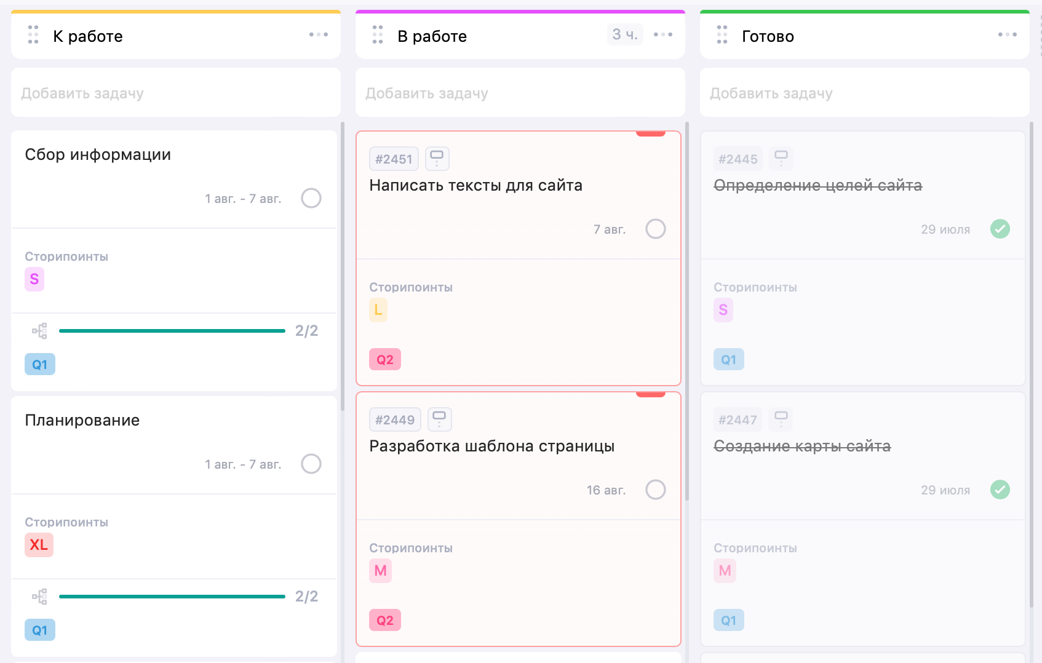The width and height of the screenshot is (1042, 663).
Task: Click subtask icon on task #2449
Action: point(439,419)
